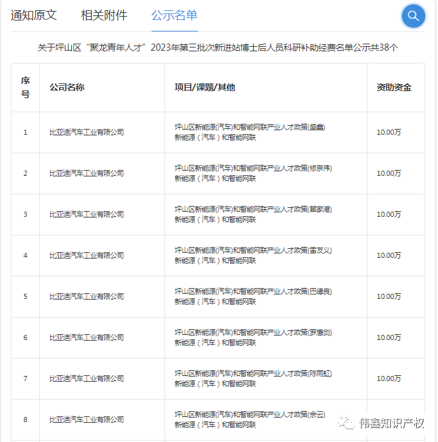The image size is (438, 442).
Task: Click sequence number 8 cell
Action: [26, 420]
